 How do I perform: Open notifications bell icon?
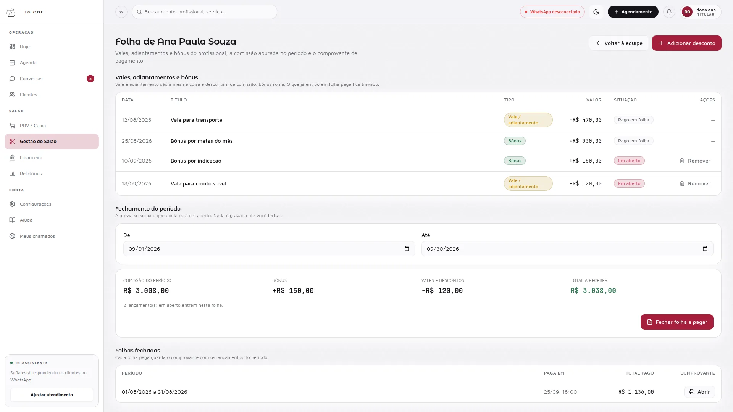coord(669,12)
